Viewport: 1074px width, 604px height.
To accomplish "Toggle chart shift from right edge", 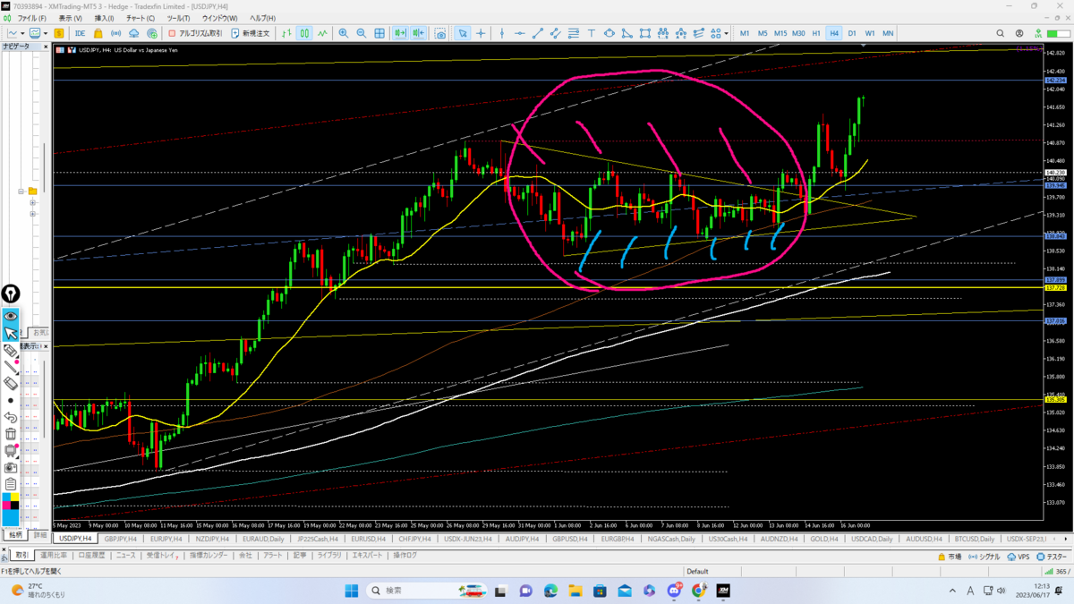I will click(x=418, y=33).
